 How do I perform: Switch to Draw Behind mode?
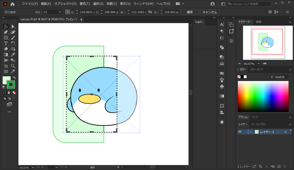tap(9, 98)
